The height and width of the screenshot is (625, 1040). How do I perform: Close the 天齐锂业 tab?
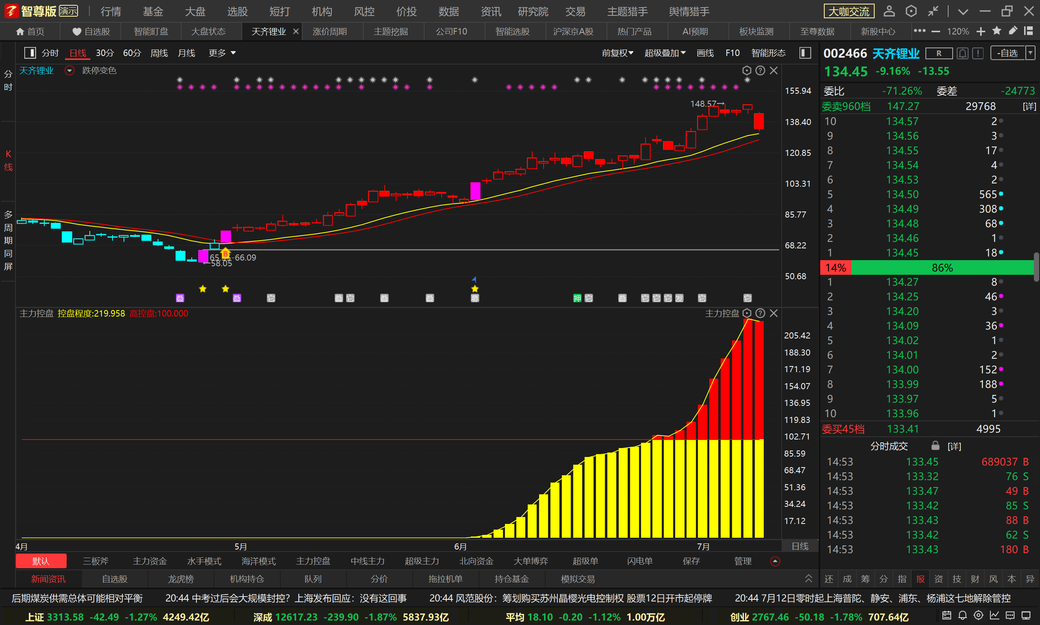pyautogui.click(x=295, y=31)
